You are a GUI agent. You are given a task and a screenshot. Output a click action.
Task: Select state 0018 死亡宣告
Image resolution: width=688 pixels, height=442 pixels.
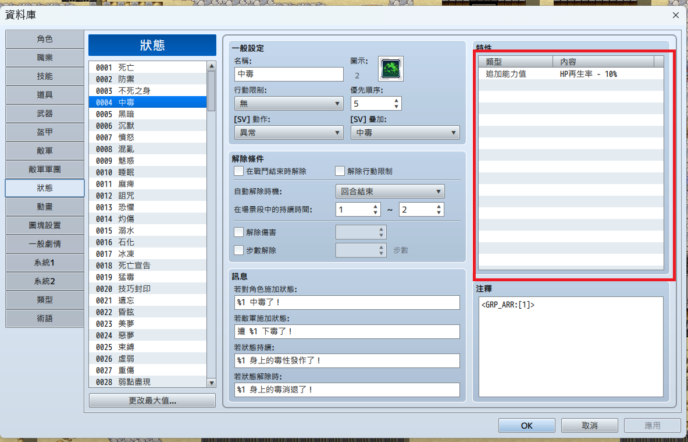tap(148, 266)
